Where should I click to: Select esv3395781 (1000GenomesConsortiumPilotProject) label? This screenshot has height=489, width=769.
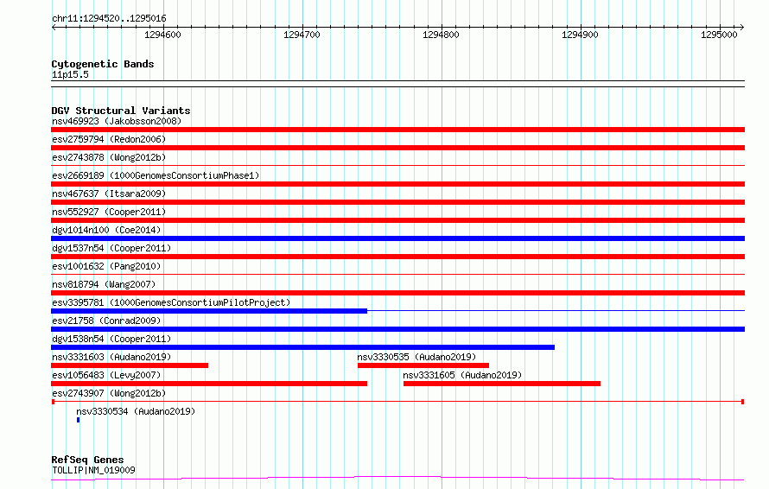[x=171, y=302]
